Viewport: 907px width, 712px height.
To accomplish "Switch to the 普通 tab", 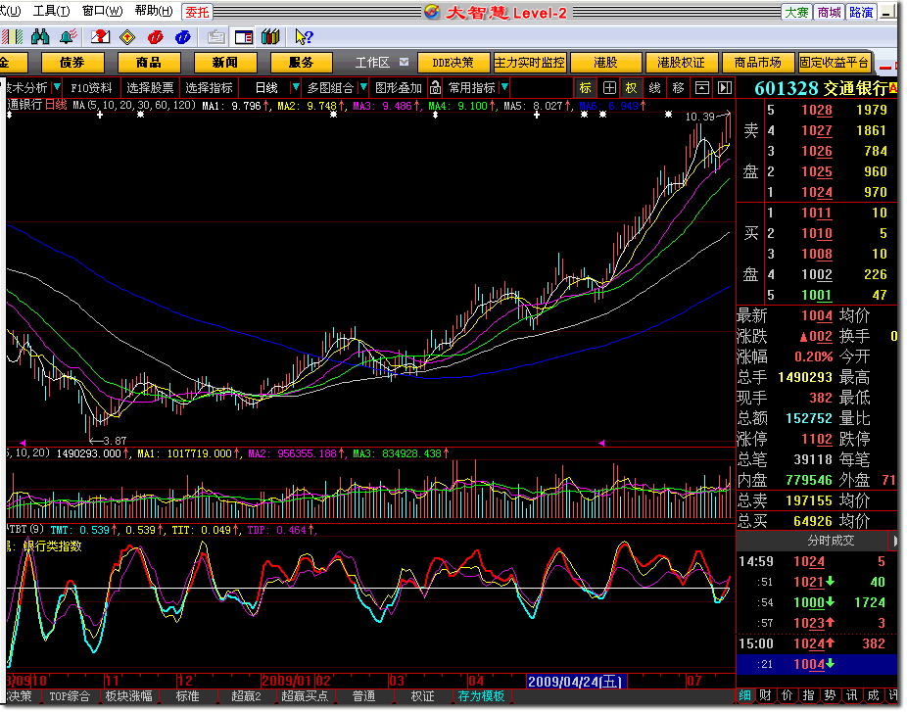I will (x=363, y=697).
